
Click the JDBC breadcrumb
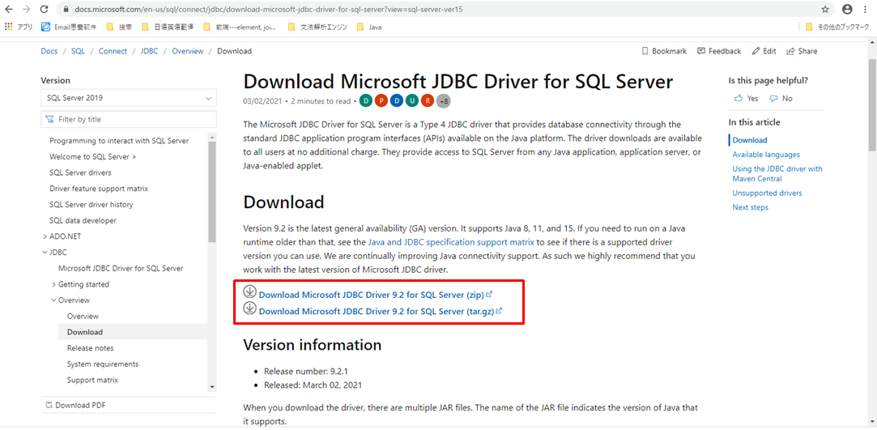point(149,51)
